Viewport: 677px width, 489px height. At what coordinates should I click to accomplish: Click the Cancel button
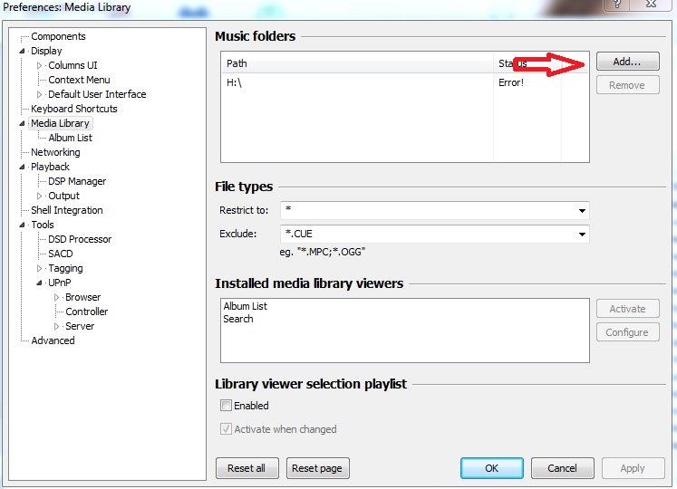coord(563,468)
